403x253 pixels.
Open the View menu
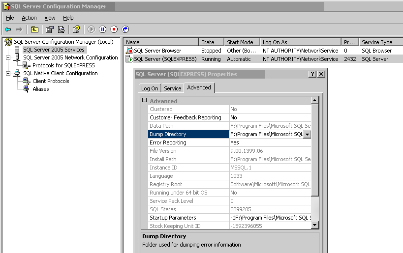click(50, 18)
